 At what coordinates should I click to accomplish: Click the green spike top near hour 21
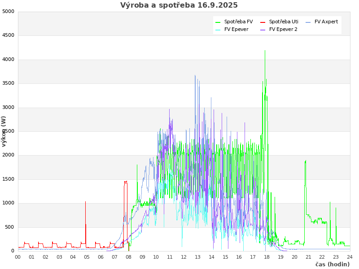click(306, 161)
